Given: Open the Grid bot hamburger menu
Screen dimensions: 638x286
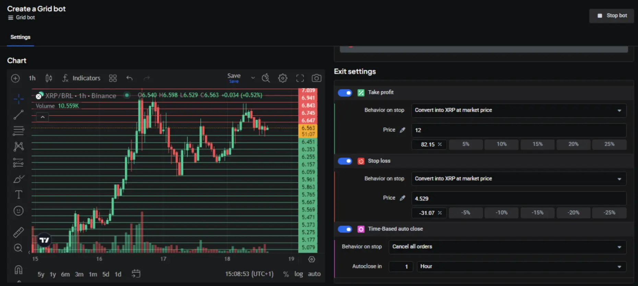Looking at the screenshot, I should click(11, 17).
